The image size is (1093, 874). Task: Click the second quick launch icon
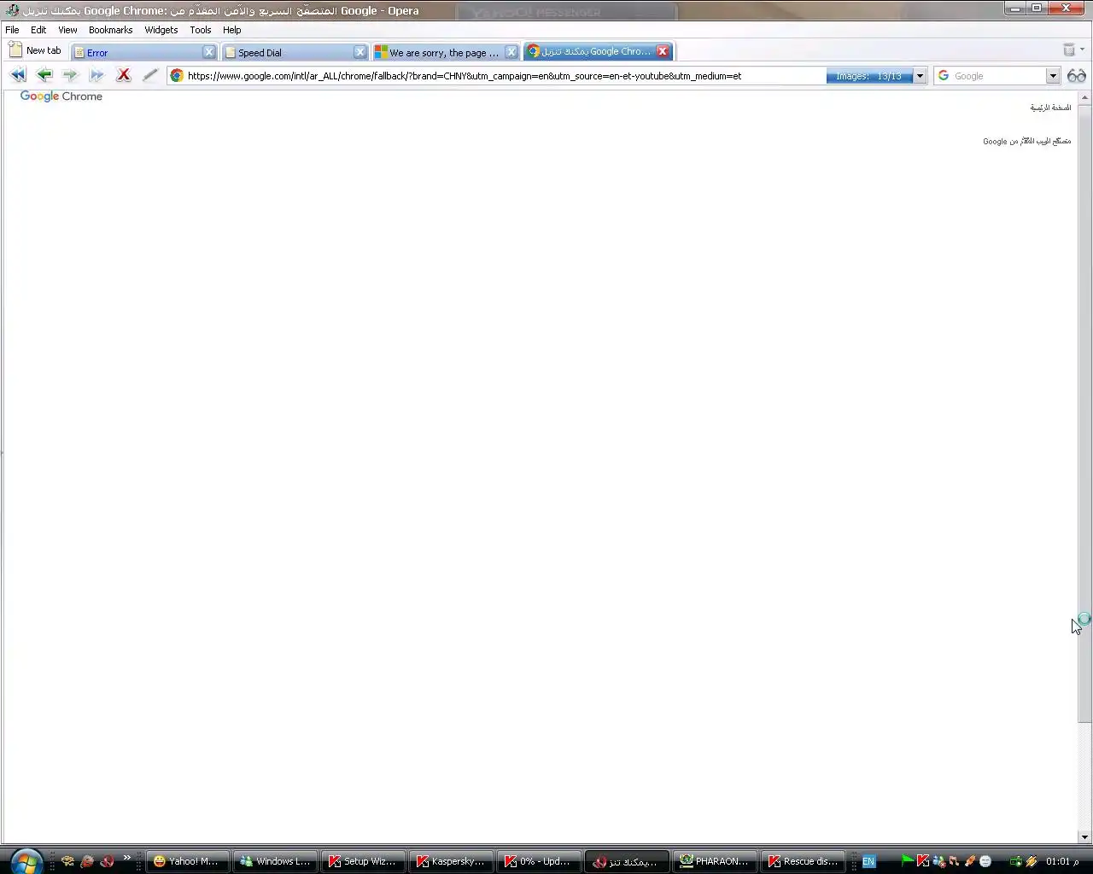pyautogui.click(x=87, y=861)
